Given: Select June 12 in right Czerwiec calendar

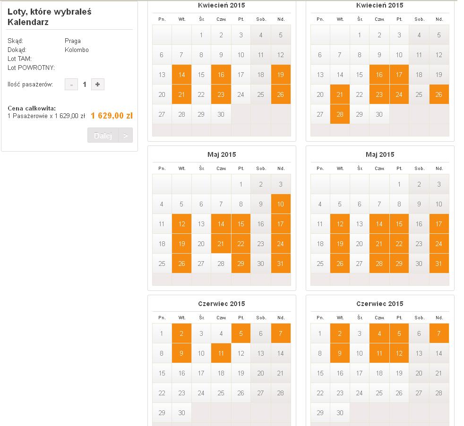Looking at the screenshot, I should point(399,353).
